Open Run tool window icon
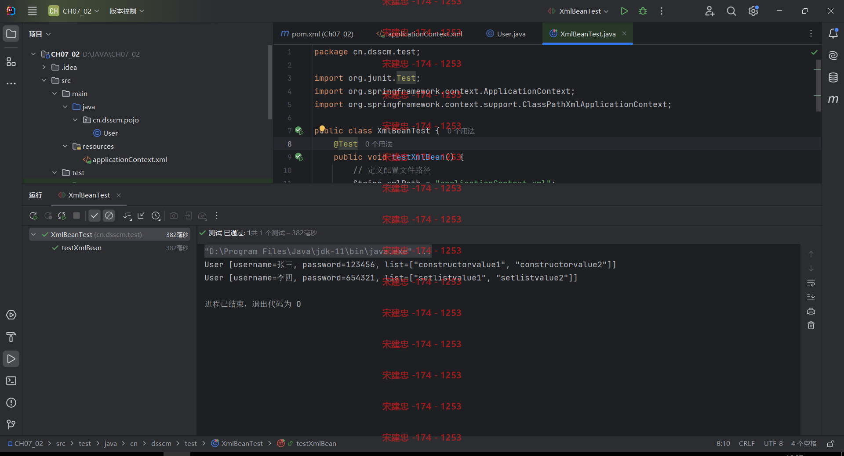 tap(11, 359)
